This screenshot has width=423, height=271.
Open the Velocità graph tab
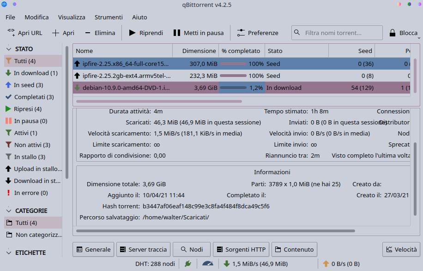(x=401, y=249)
